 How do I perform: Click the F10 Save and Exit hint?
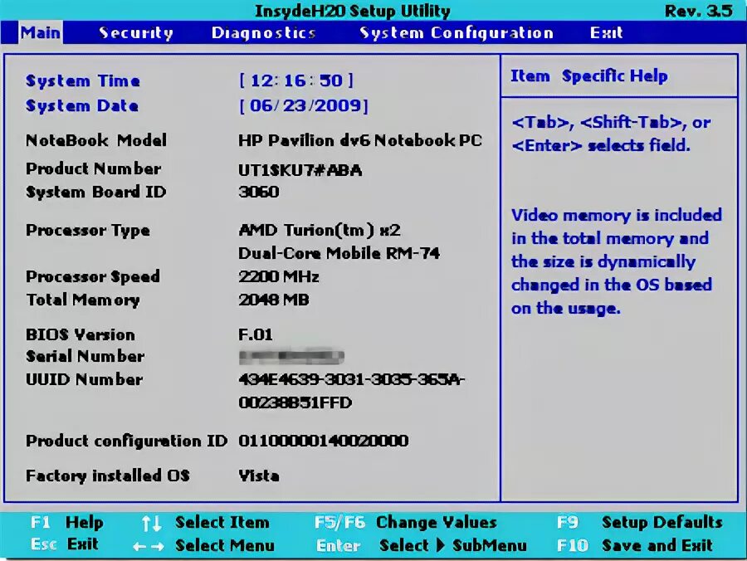click(x=635, y=545)
